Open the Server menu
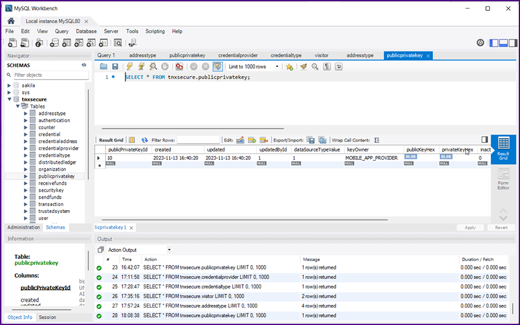520x325 pixels. [111, 31]
